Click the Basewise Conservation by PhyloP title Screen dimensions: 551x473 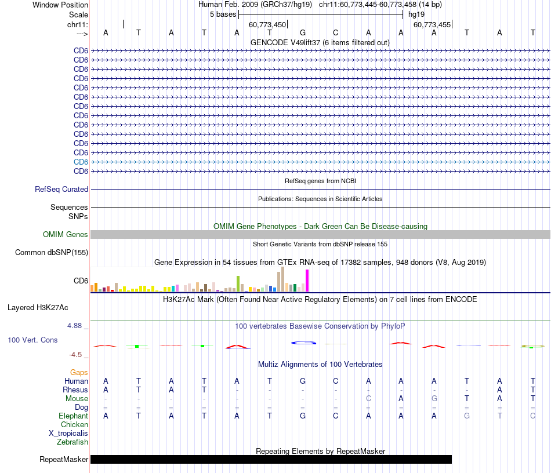[320, 326]
